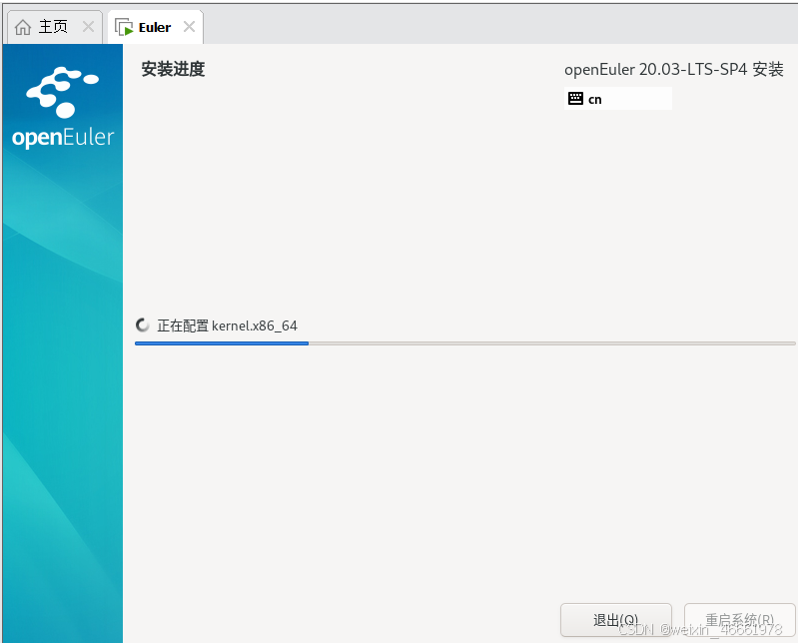The height and width of the screenshot is (643, 798).
Task: Click the '正在配置 kernel.x86_64' status text
Action: (227, 325)
